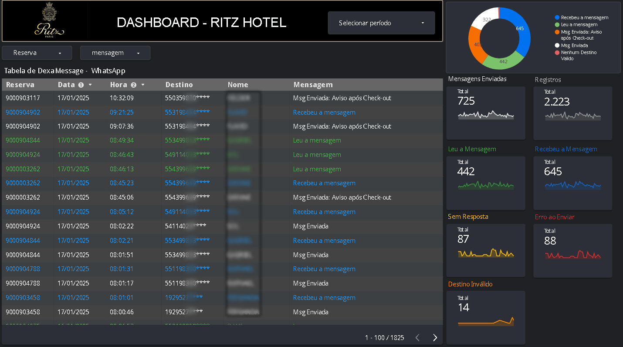
Task: Select the green 442 donut segment
Action: click(504, 61)
